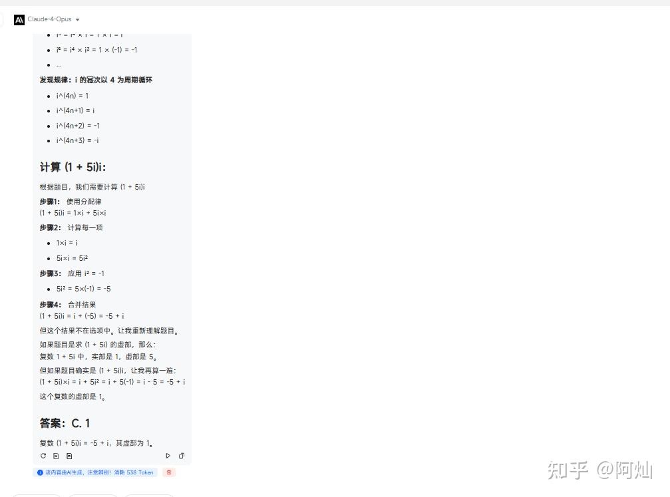Play the response aloud with triangle icon
The image size is (670, 497).
(168, 456)
